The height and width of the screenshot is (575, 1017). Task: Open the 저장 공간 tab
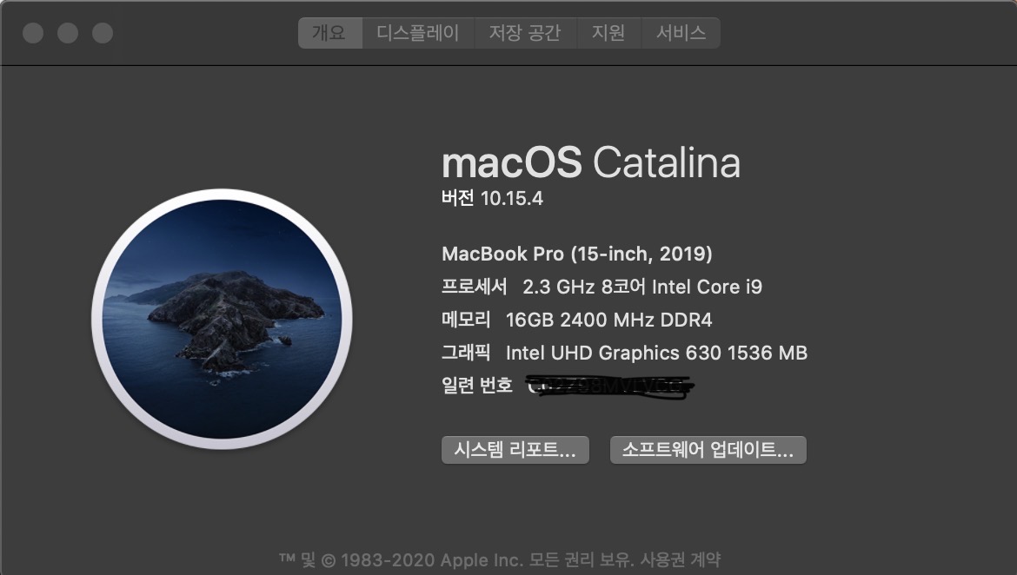click(525, 33)
